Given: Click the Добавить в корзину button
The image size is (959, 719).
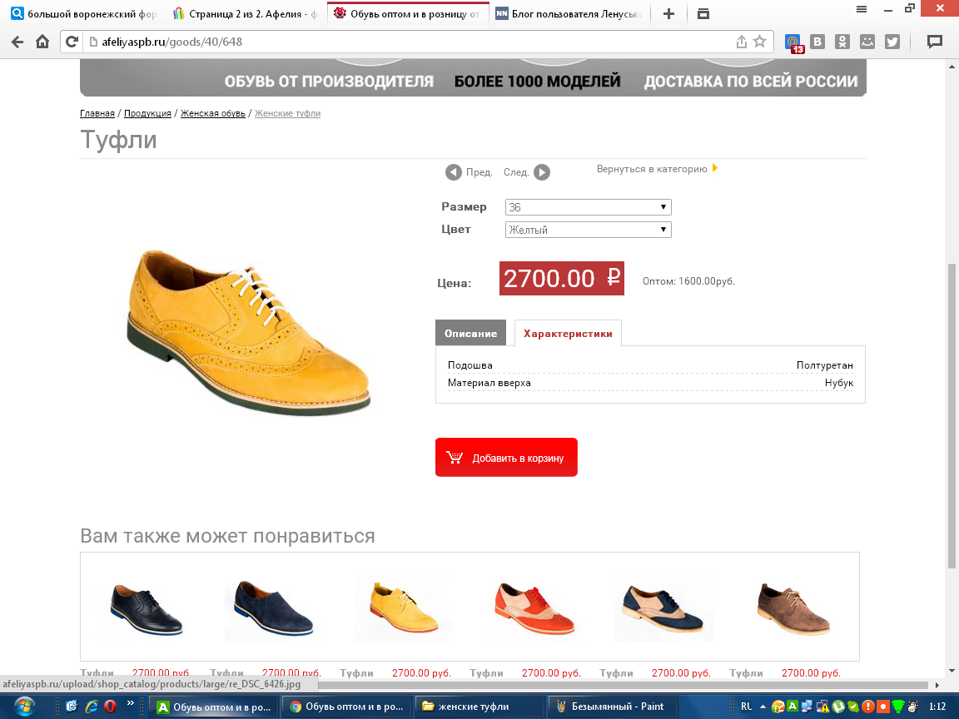Looking at the screenshot, I should [506, 458].
